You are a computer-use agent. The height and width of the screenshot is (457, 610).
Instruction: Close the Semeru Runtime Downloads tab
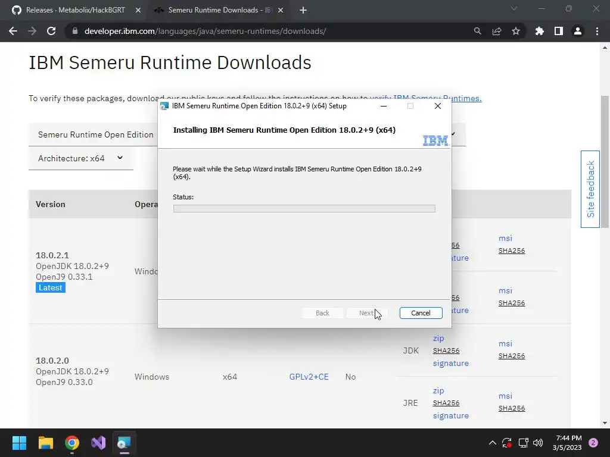[281, 10]
